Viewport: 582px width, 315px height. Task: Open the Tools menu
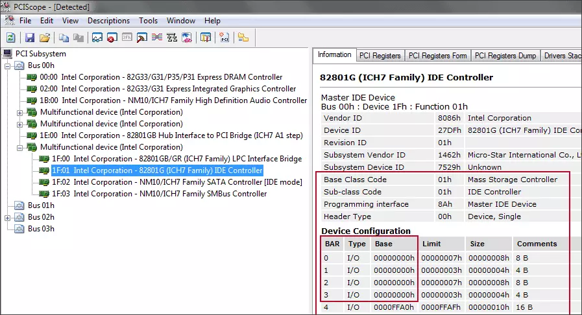point(148,21)
